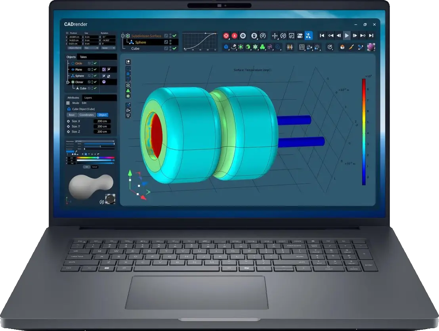This screenshot has height=331, width=439.
Task: Collapse the Subdivision Surface hierarchy
Action: 122,36
